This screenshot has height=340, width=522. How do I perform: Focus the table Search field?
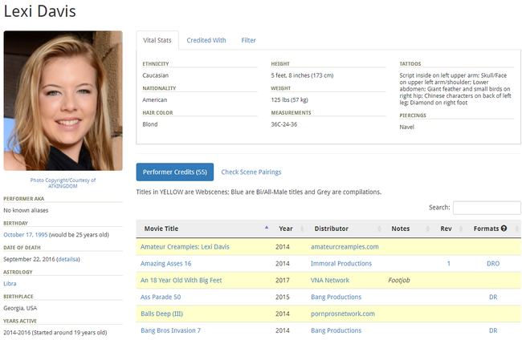(x=487, y=208)
